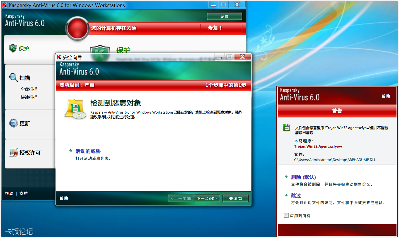The image size is (399, 238).
Task: Minimize the main Kaspersky Anti-Virus window
Action: (x=214, y=5)
